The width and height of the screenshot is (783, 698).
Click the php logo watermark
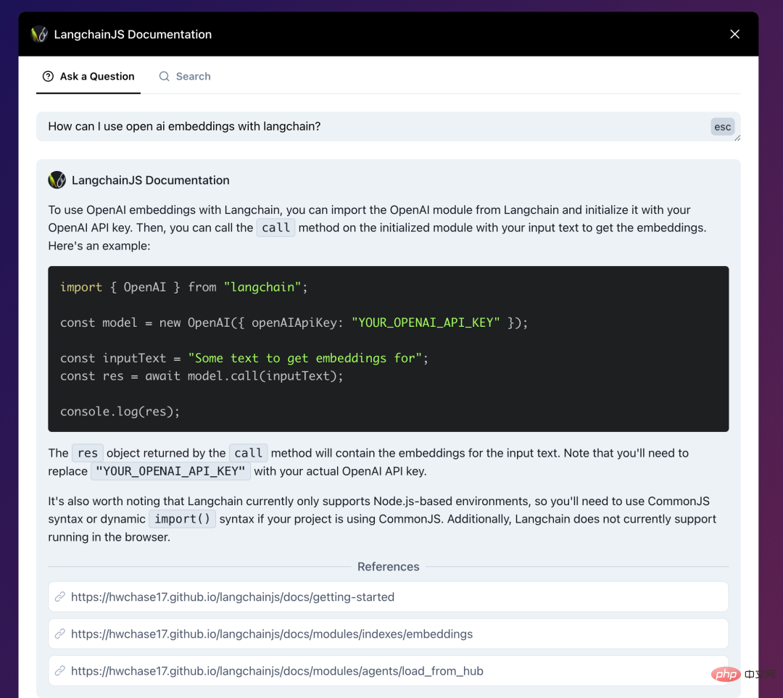726,675
